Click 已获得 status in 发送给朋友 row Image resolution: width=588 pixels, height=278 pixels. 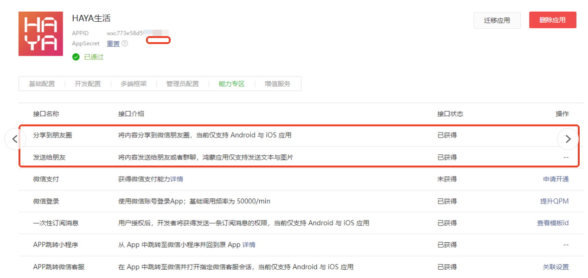tap(447, 157)
